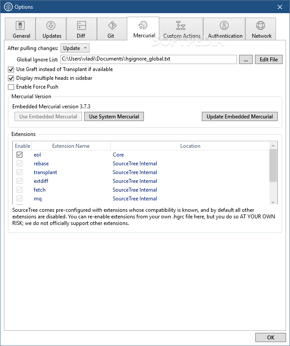
Task: Click the SourceTree logo in the title bar
Action: [8, 7]
